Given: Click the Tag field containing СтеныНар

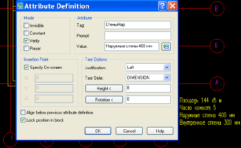Looking at the screenshot, I should point(138,25).
